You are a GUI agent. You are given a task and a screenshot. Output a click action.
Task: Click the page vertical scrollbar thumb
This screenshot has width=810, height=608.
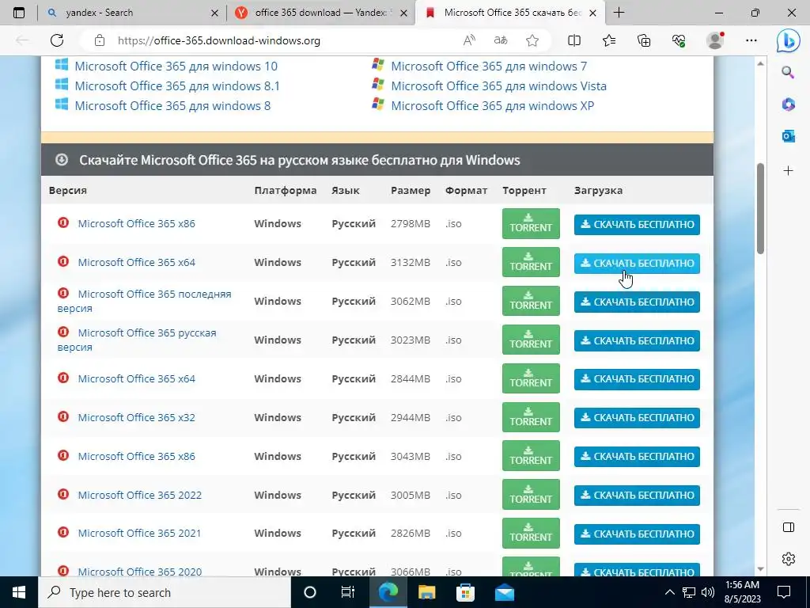click(760, 209)
